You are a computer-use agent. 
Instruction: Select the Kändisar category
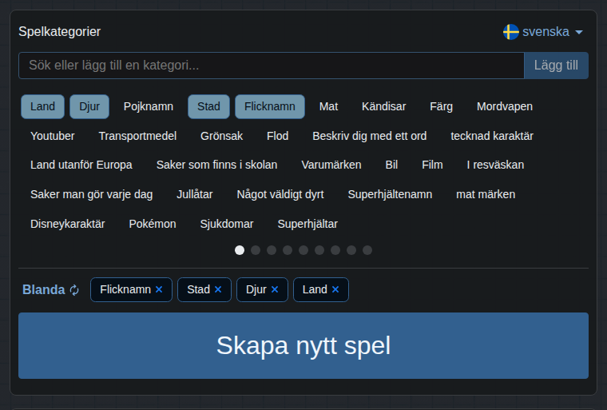coord(383,106)
